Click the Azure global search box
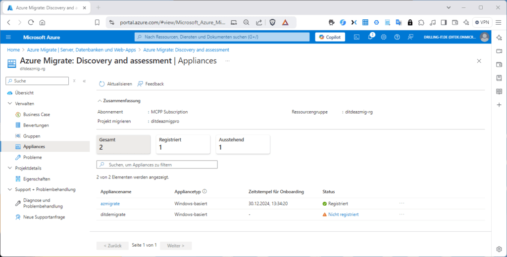The width and height of the screenshot is (507, 257). coord(222,37)
